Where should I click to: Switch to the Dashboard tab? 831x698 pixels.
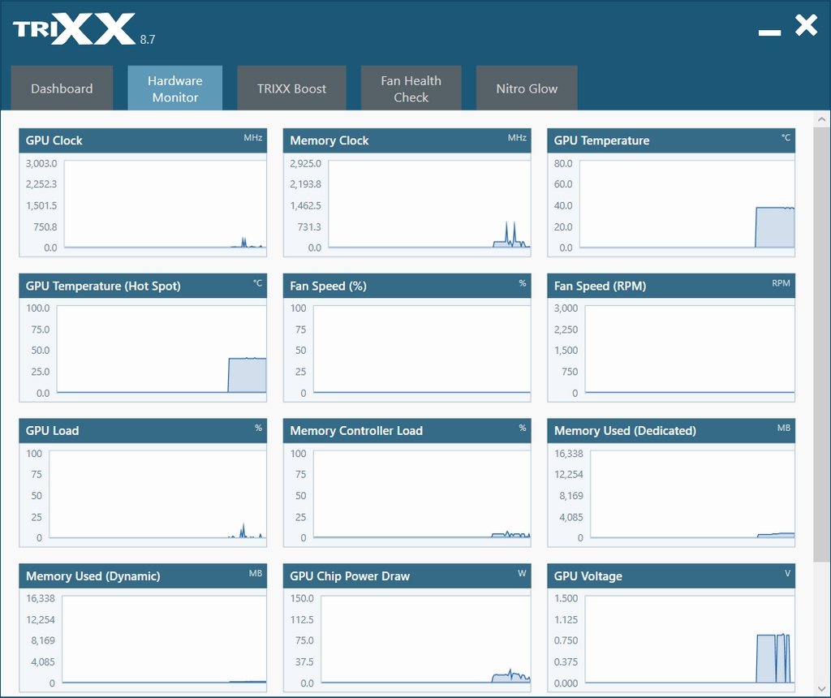(x=62, y=88)
